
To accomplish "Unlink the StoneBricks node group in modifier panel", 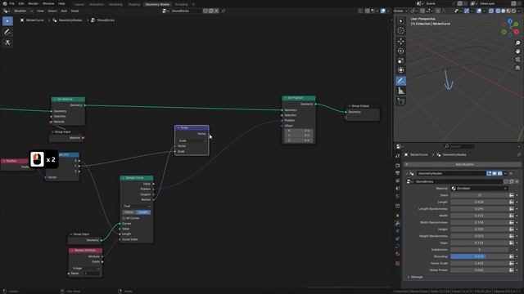I will point(517,181).
